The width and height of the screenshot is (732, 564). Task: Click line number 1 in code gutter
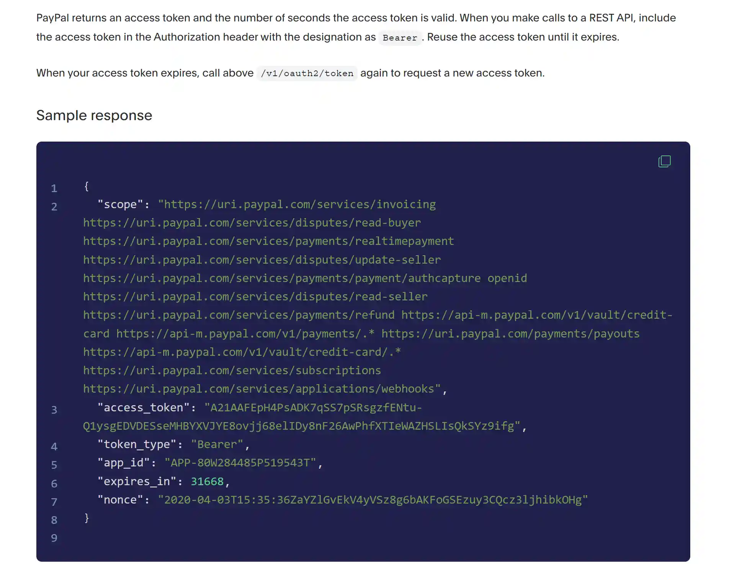click(x=54, y=188)
